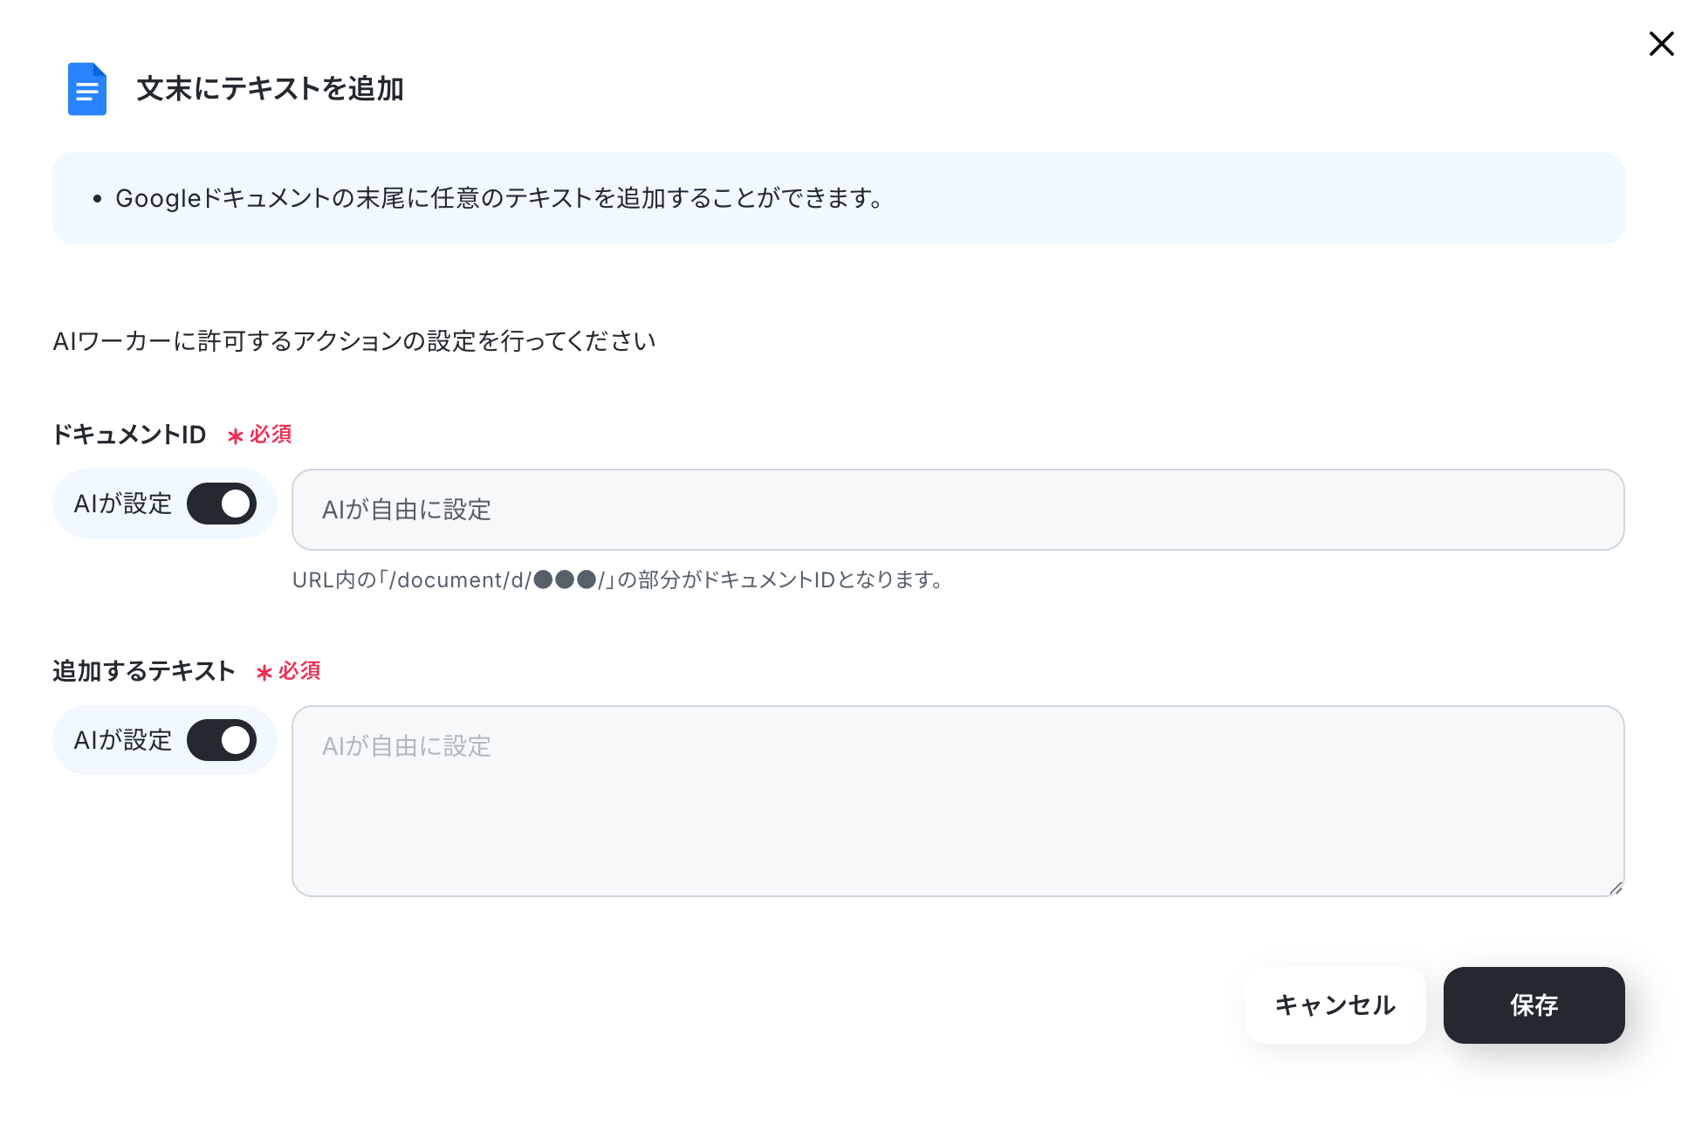
Task: Click the 追加するテキスト field label
Action: coord(144,671)
